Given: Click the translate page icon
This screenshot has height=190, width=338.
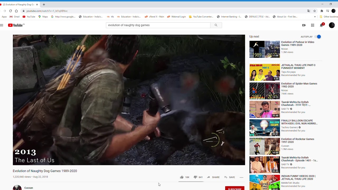Looking at the screenshot, I should click(309, 11).
